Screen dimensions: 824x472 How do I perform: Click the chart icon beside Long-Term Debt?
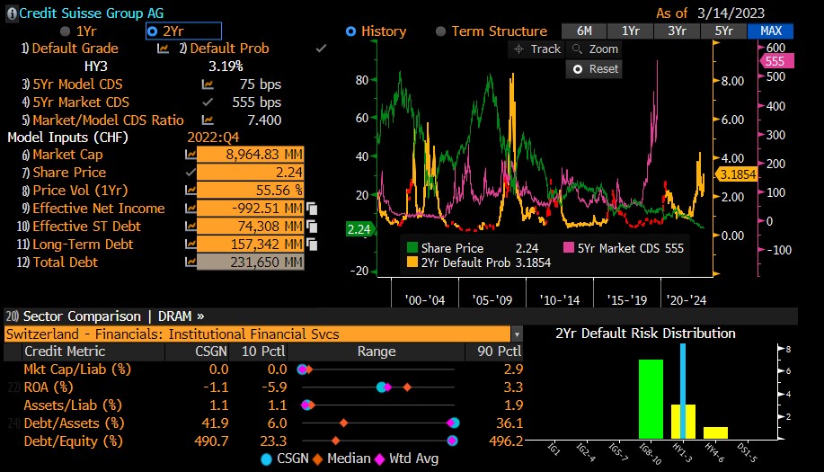(x=190, y=245)
